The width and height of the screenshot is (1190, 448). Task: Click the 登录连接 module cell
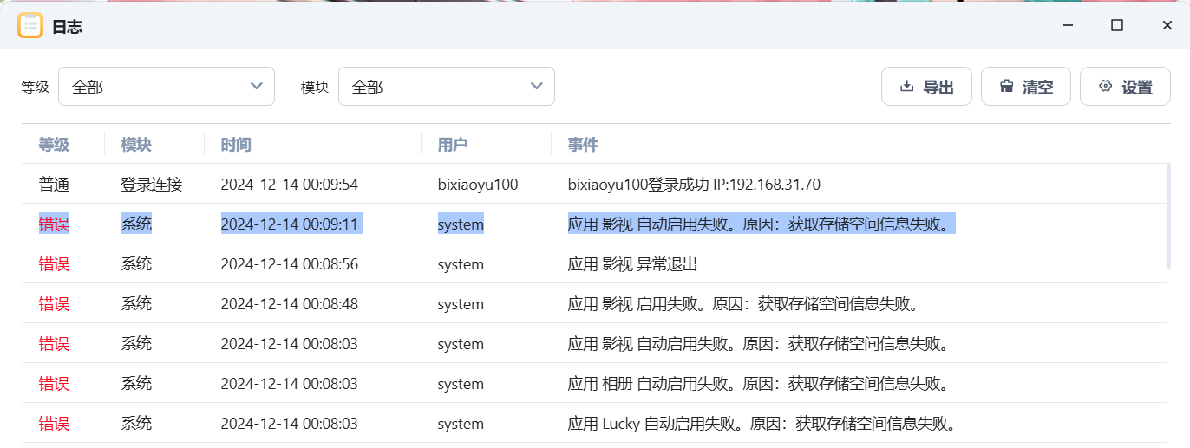[152, 185]
